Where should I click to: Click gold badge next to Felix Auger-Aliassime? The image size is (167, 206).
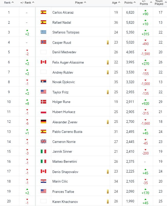click(x=108, y=62)
